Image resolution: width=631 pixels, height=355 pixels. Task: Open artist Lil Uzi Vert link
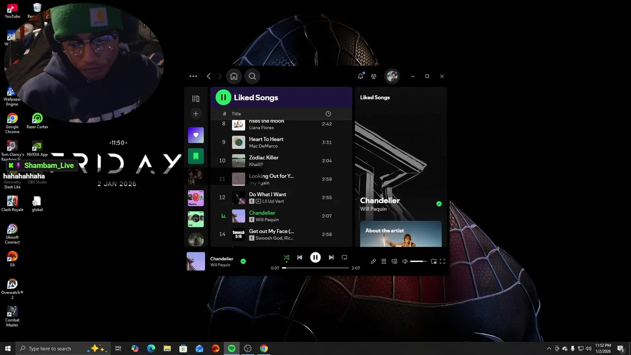[x=273, y=201]
